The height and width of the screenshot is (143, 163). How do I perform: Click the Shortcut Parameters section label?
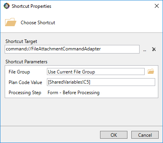pyautogui.click(x=26, y=62)
